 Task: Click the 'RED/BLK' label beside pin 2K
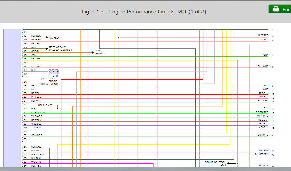[x=36, y=120]
